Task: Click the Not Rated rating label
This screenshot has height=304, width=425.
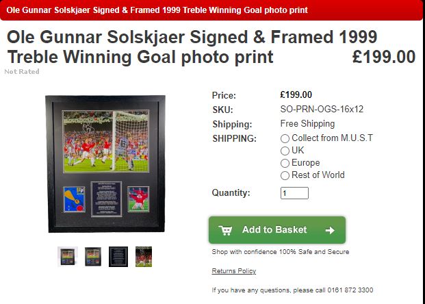Action: pyautogui.click(x=22, y=72)
